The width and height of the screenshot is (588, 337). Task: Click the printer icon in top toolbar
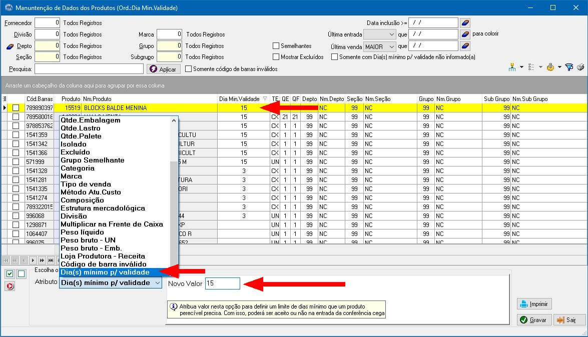(580, 67)
